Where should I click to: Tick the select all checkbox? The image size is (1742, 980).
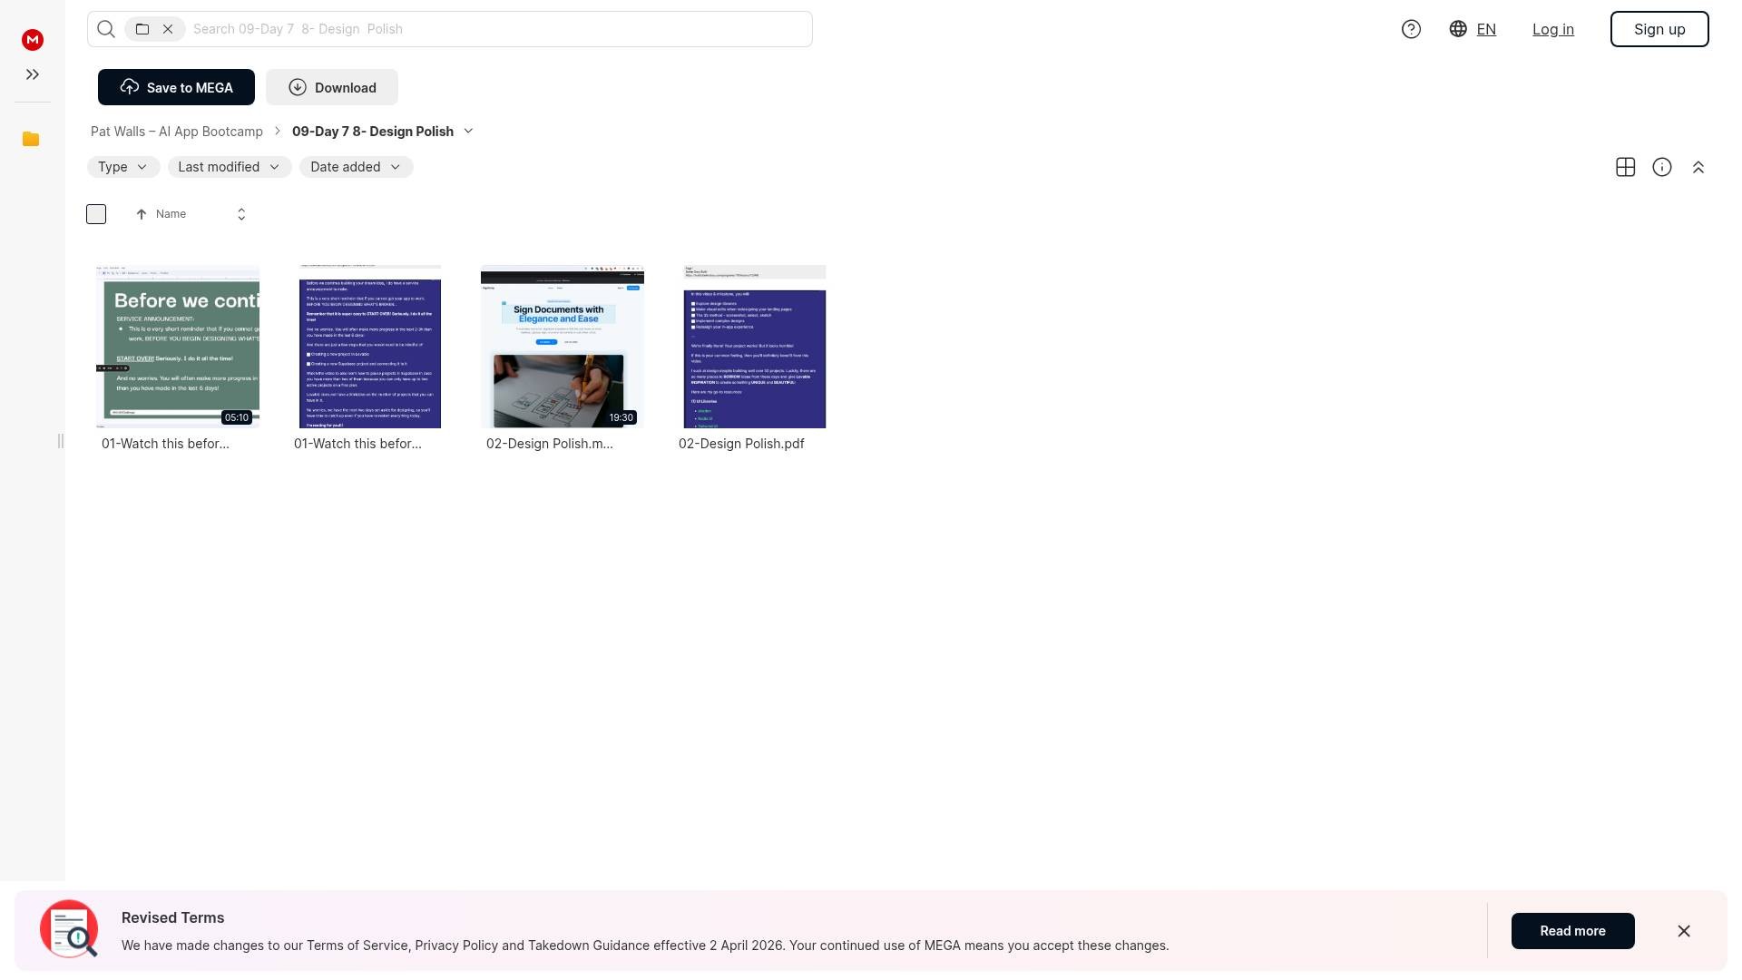(96, 214)
